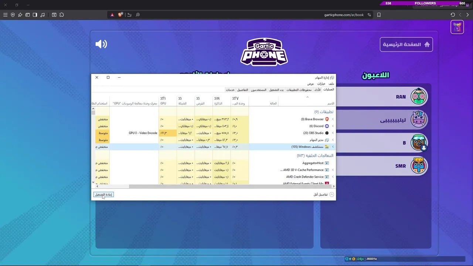Image resolution: width=473 pixels, height=266 pixels.
Task: Go to الصفحة الرئيسية home button
Action: tap(406, 44)
